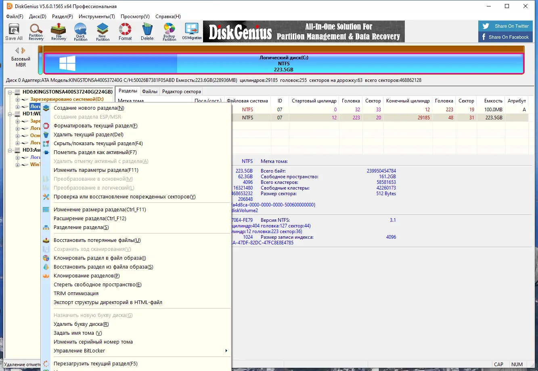Viewport: 538px width, 371px height.
Task: Click the DiskGenius banner
Action: coord(304,32)
